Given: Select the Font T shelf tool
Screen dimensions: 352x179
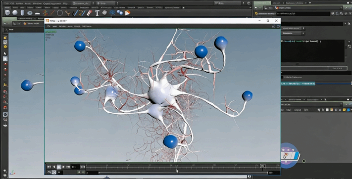Looking at the screenshot, I should 97,13.
